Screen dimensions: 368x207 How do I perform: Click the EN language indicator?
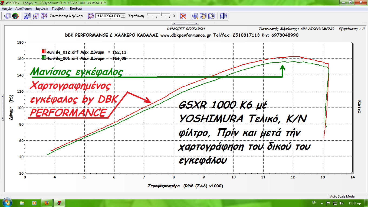pyautogui.click(x=314, y=202)
